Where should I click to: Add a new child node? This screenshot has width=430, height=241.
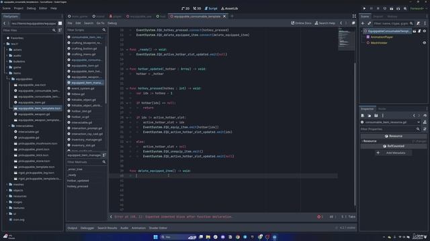(x=363, y=23)
